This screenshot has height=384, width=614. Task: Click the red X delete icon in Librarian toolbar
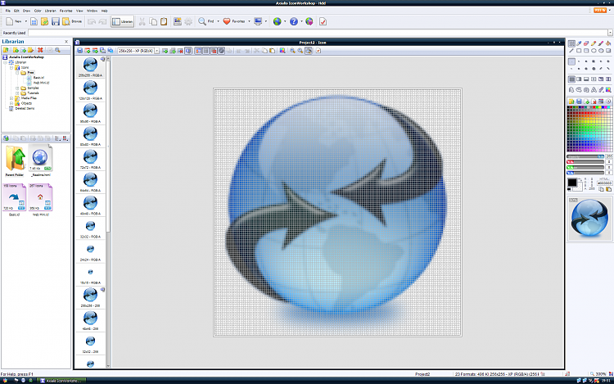pyautogui.click(x=40, y=50)
